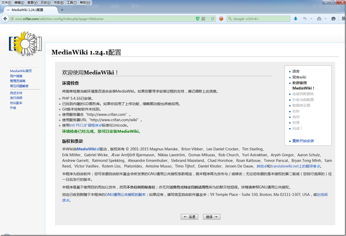Image resolution: width=346 pixels, height=236 pixels.
Task: Open downloads with the blue arrow icon
Action: click(x=296, y=19)
